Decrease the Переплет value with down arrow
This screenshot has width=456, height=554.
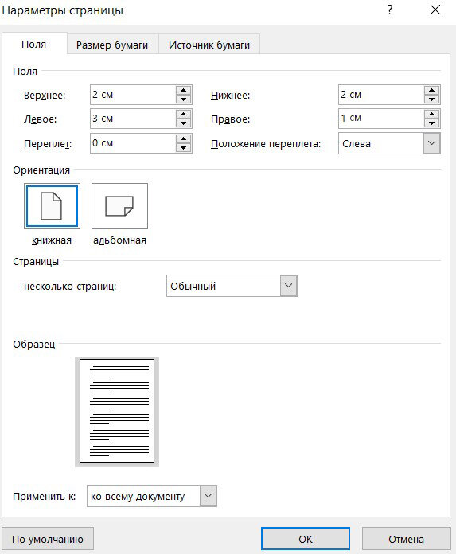coord(183,148)
